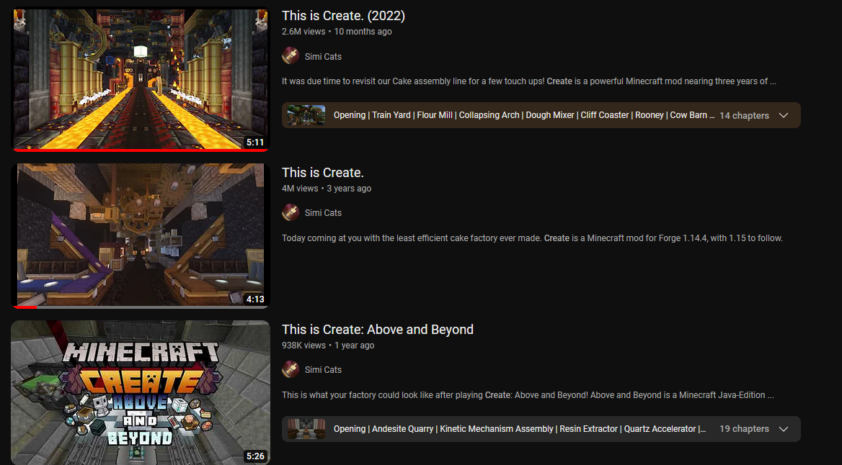Expand the 14 chapters chevron
This screenshot has height=465, width=842.
pyautogui.click(x=784, y=115)
